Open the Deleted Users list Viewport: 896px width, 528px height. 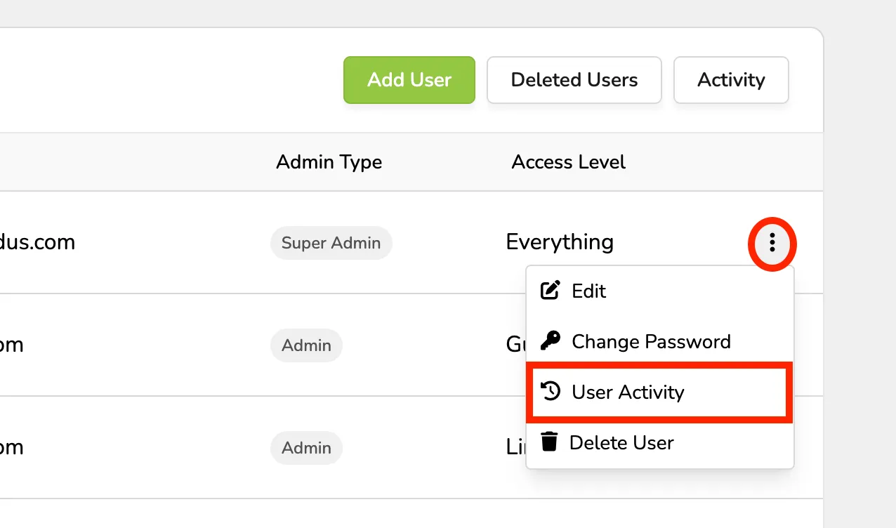[x=574, y=80]
